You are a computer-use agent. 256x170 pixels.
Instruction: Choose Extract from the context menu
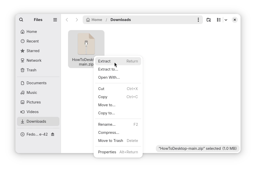point(118,61)
